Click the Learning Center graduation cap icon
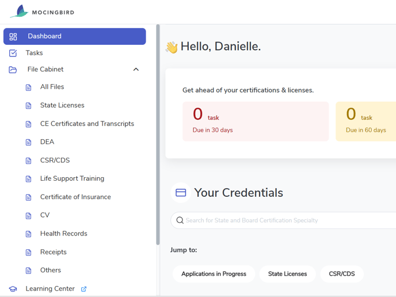 click(13, 289)
